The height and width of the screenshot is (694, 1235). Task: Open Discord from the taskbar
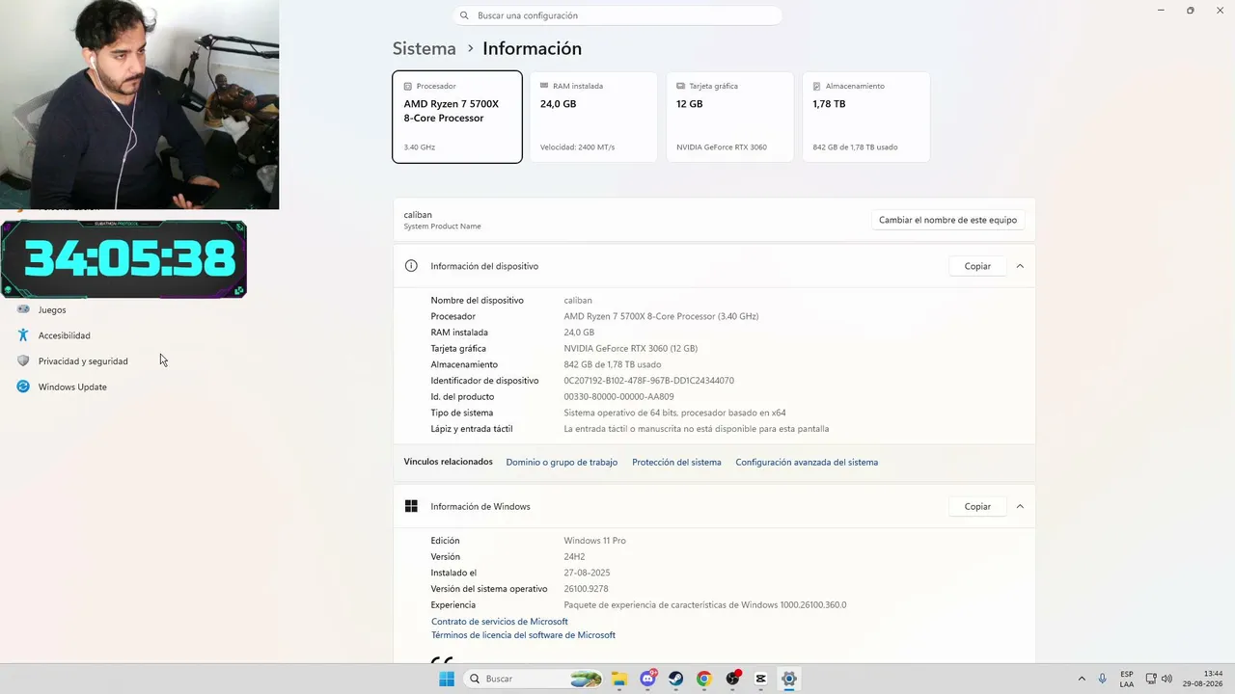648,679
